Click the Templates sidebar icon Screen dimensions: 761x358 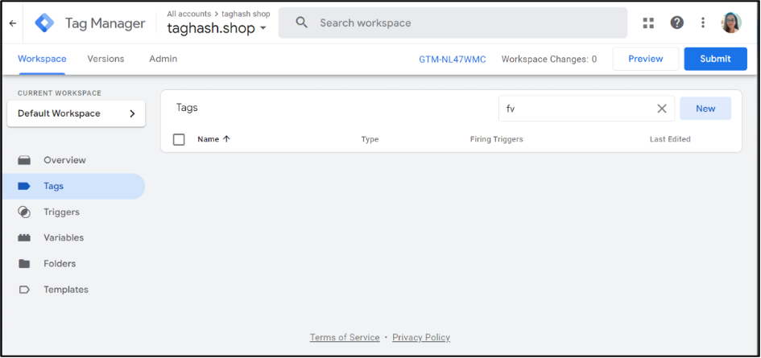click(x=24, y=290)
